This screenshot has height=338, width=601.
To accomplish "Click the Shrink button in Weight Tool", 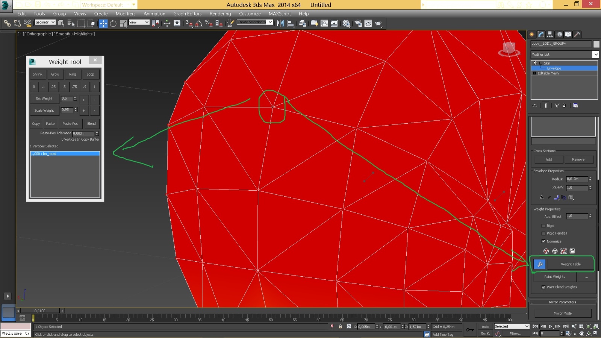I will coord(38,74).
